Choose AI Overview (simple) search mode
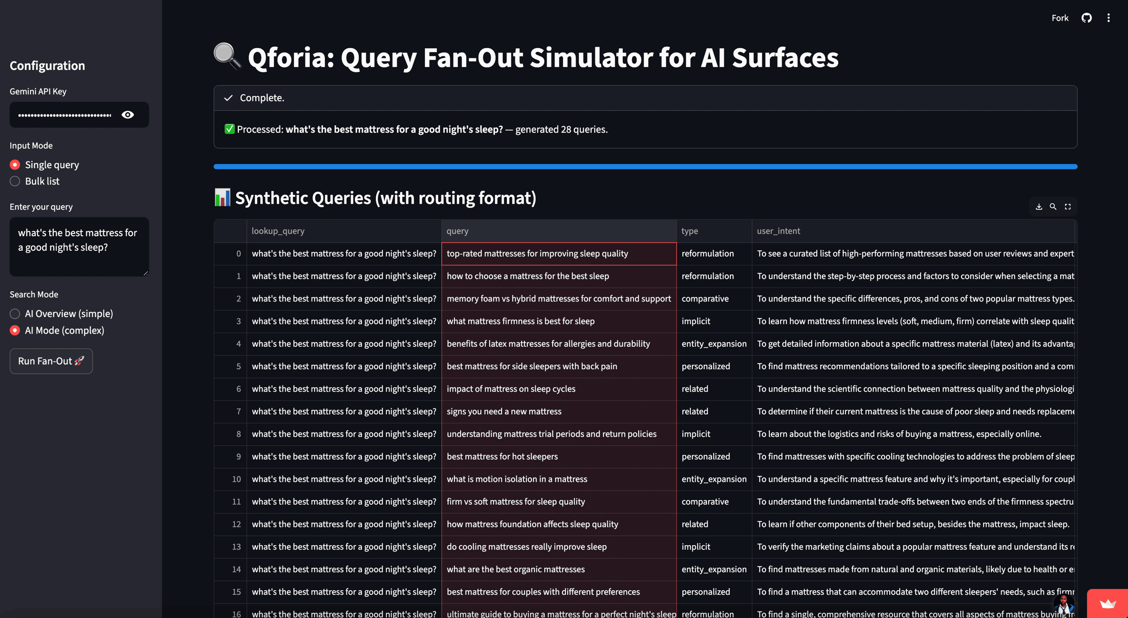 tap(15, 314)
